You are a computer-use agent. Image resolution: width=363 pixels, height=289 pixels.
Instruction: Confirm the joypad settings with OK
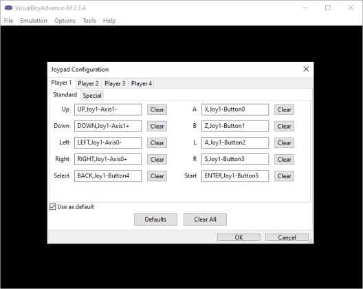pyautogui.click(x=239, y=237)
